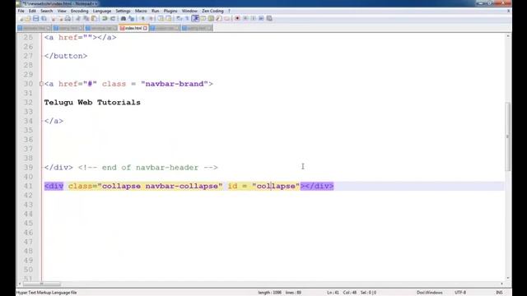Click 'Hyper Text Markup Language file' in status bar

pyautogui.click(x=46, y=293)
